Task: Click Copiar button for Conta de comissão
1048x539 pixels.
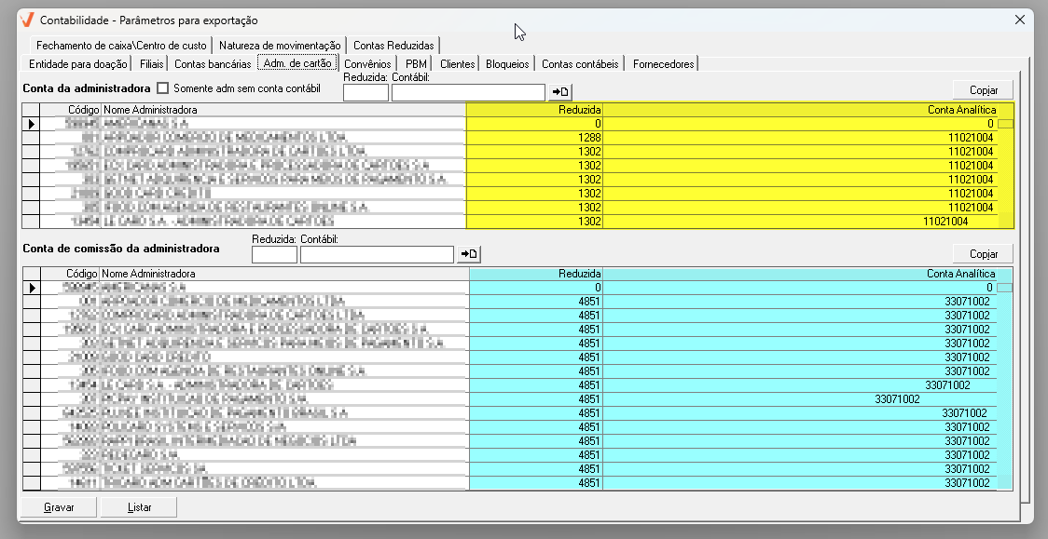Action: (983, 254)
